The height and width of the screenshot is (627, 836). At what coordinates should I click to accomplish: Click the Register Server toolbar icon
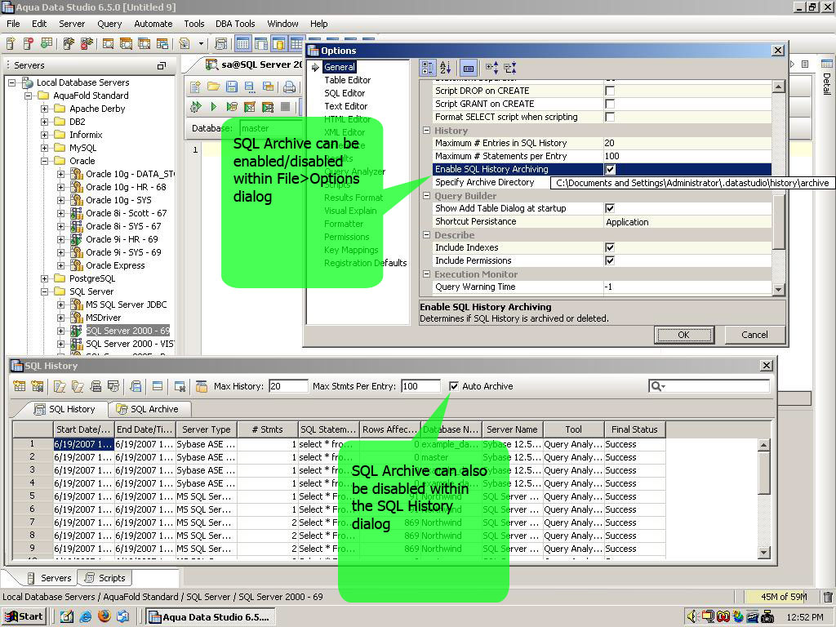point(11,43)
